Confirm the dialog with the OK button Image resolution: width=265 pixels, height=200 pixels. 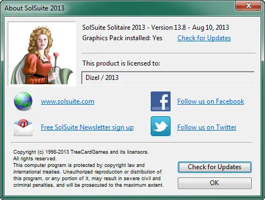coord(215,183)
